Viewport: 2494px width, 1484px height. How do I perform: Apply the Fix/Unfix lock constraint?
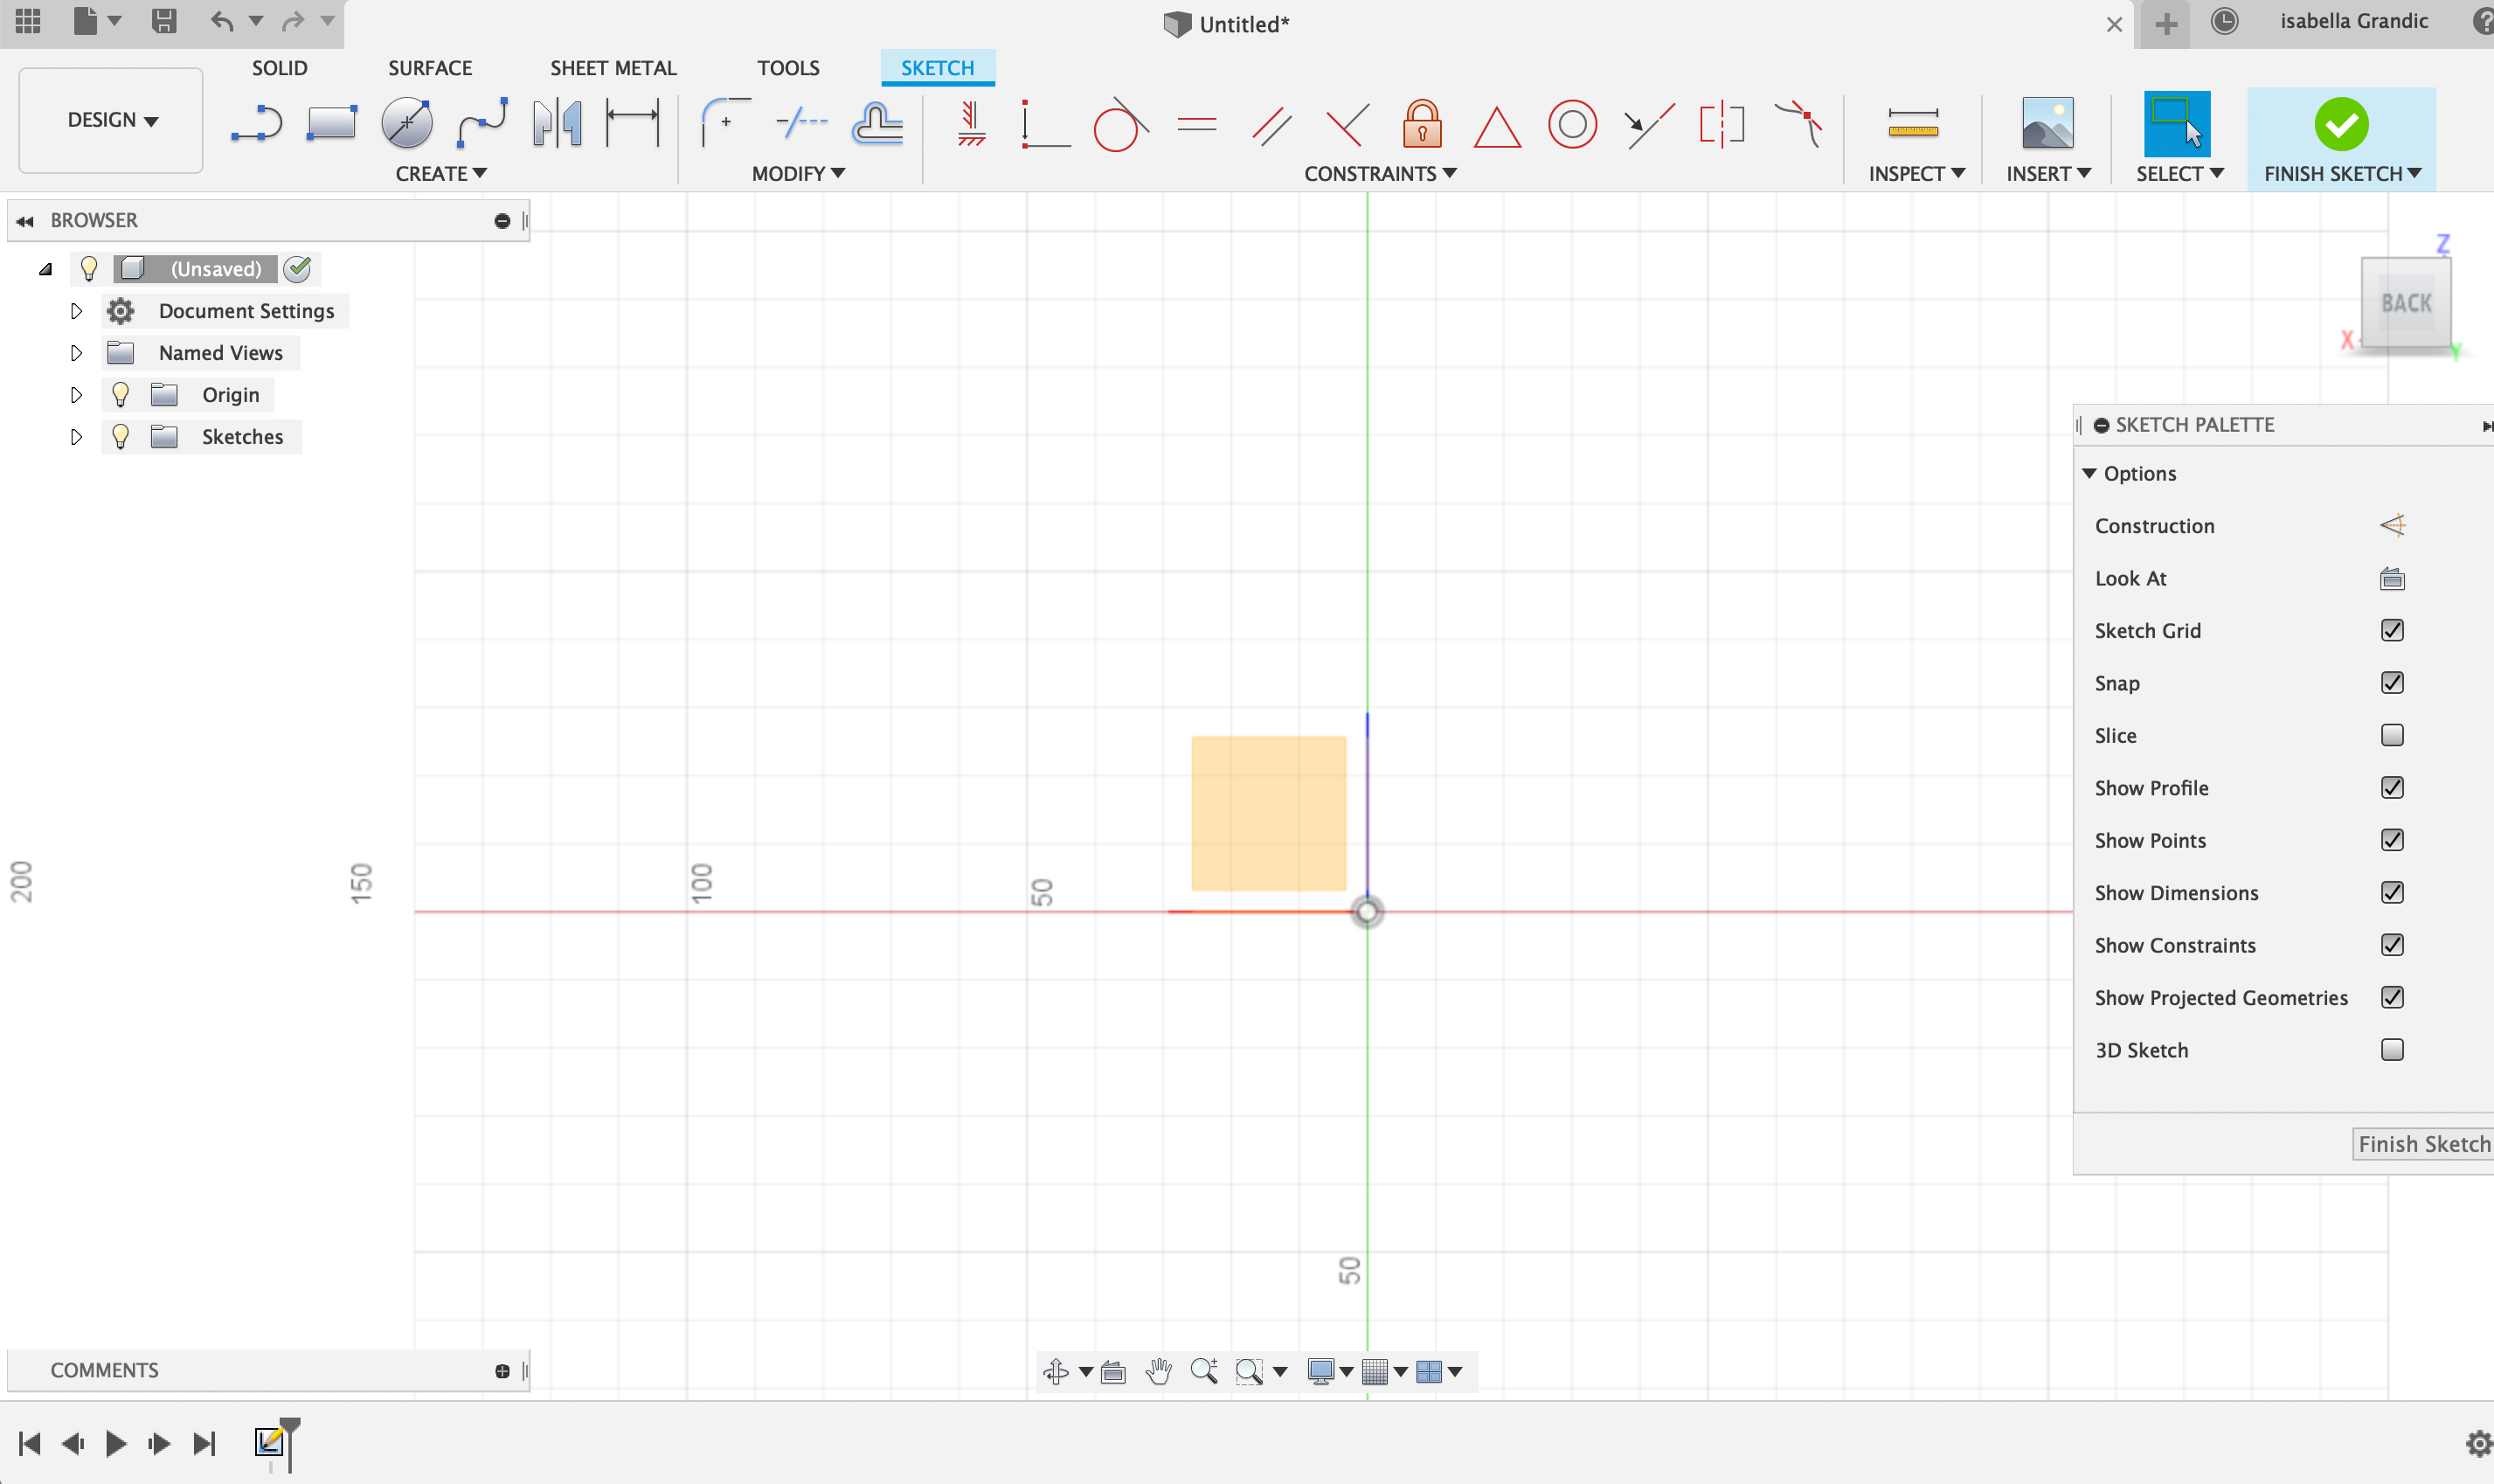(x=1422, y=125)
